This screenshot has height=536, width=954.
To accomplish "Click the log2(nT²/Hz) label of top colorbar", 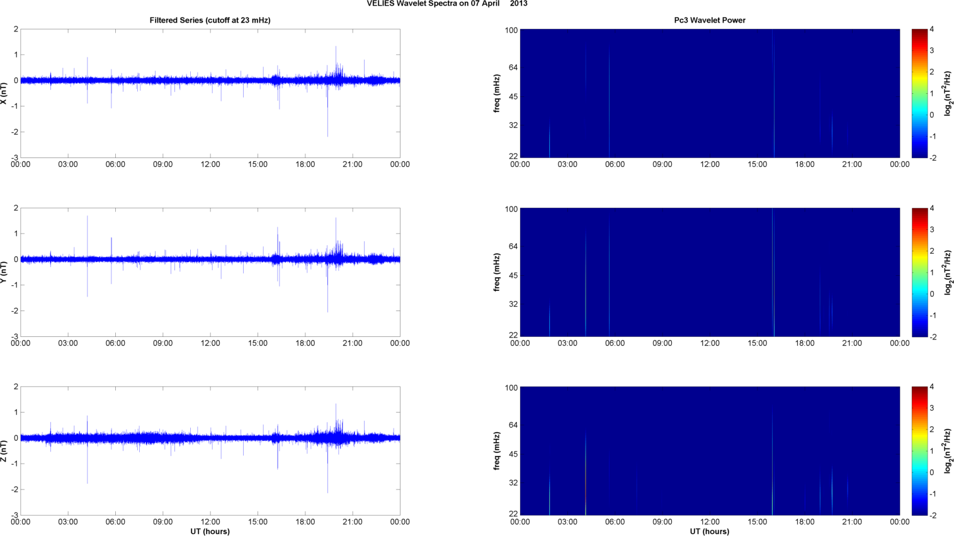I will pyautogui.click(x=948, y=93).
